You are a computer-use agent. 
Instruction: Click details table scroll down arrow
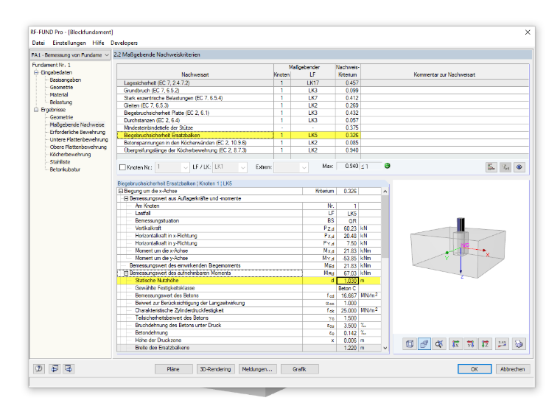[x=385, y=348]
